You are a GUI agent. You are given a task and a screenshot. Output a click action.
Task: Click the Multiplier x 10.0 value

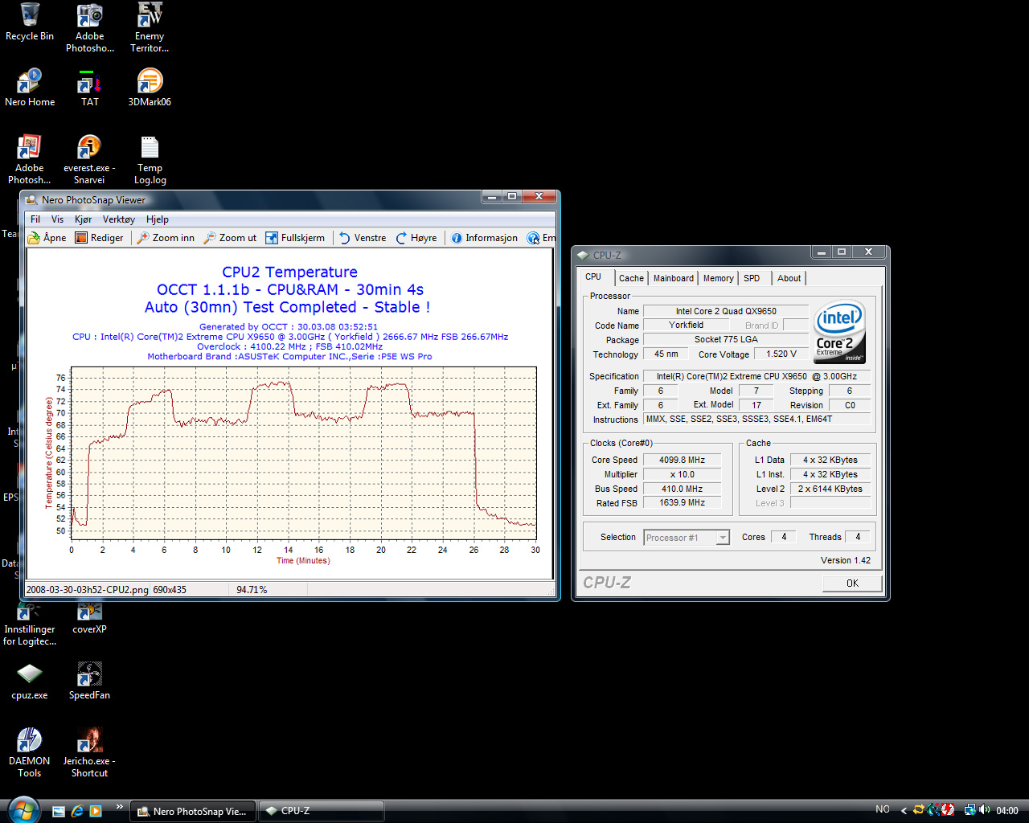(x=682, y=475)
